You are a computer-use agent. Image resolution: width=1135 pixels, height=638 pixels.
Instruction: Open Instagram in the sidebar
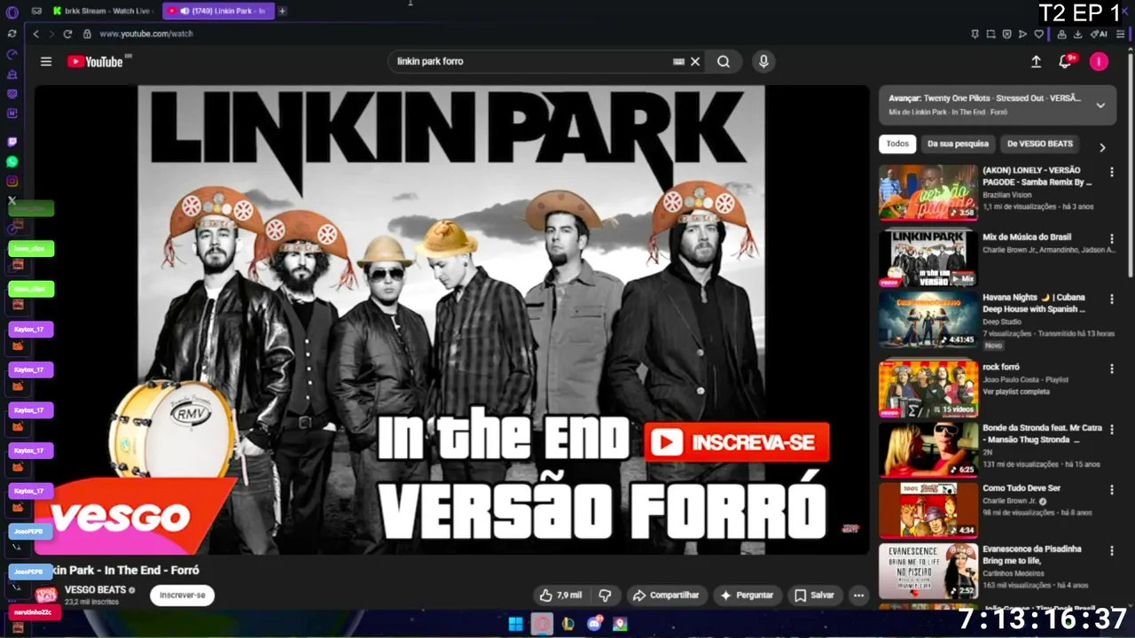click(12, 181)
